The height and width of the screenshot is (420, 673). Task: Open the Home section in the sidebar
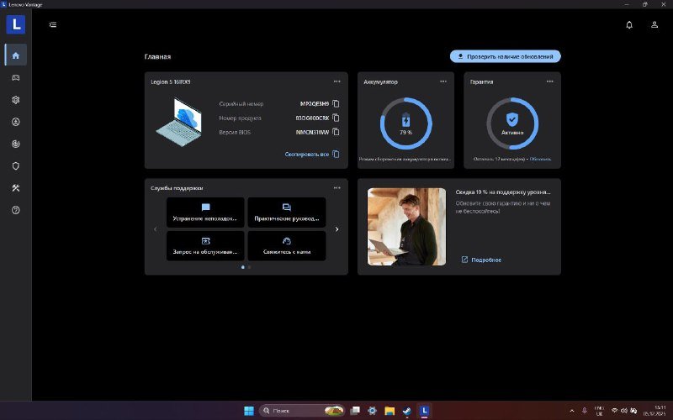pos(16,55)
